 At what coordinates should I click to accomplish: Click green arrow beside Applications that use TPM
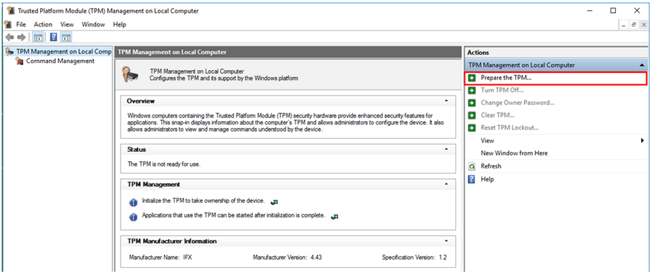tap(334, 217)
